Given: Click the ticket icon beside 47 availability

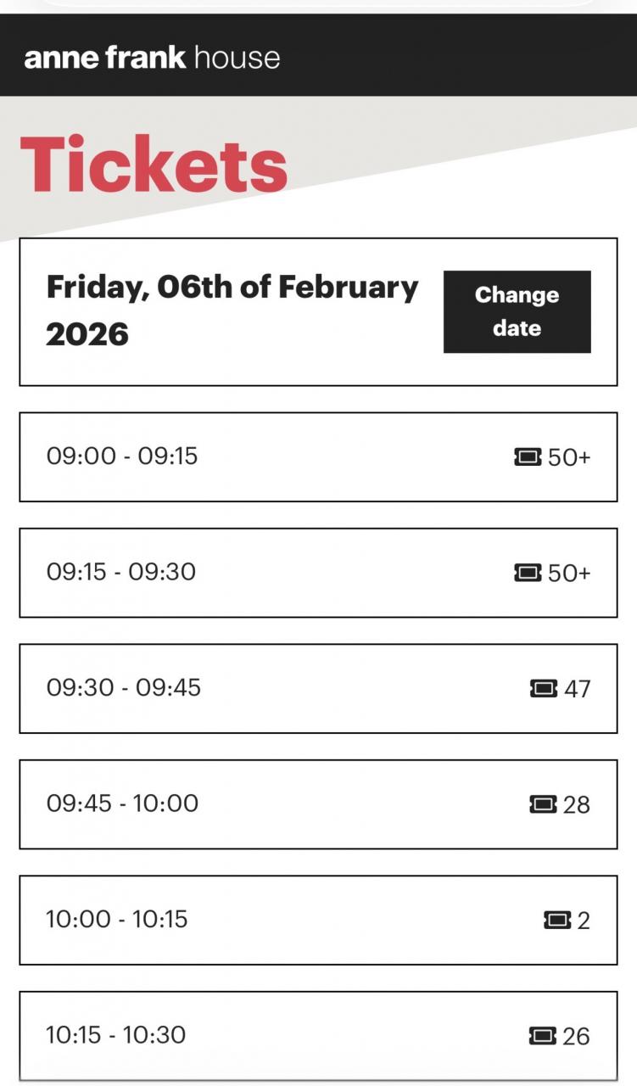Looking at the screenshot, I should 544,688.
